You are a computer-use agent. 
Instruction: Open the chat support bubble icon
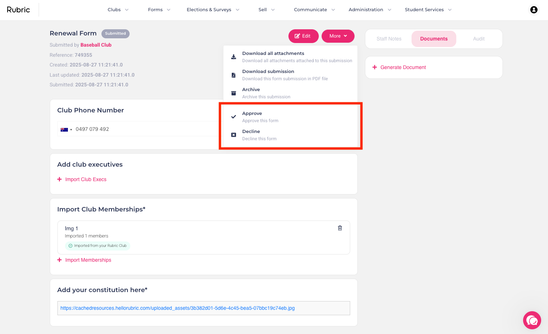click(532, 320)
